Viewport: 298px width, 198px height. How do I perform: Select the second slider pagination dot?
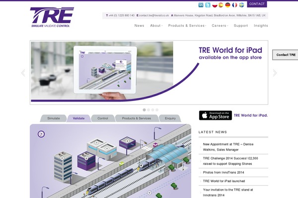pyautogui.click(x=149, y=110)
